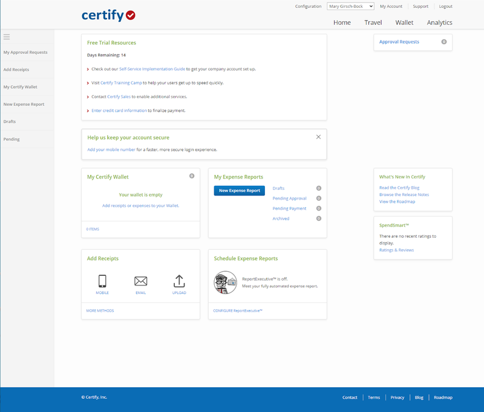Click the My Certify Wallet count badge
484x412 pixels.
(192, 176)
